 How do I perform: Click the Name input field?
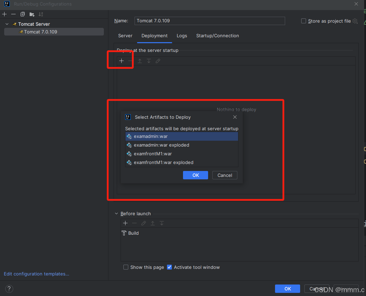pos(209,21)
